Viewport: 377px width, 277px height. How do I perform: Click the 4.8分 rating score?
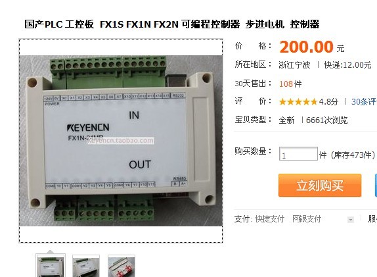(x=328, y=101)
